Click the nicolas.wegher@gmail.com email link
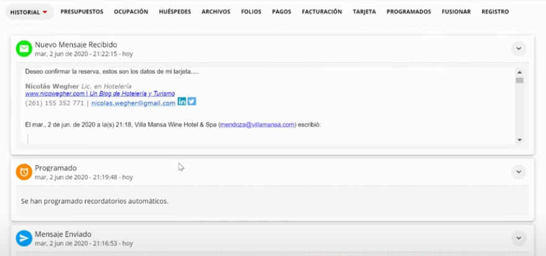The height and width of the screenshot is (256, 546). click(x=134, y=103)
